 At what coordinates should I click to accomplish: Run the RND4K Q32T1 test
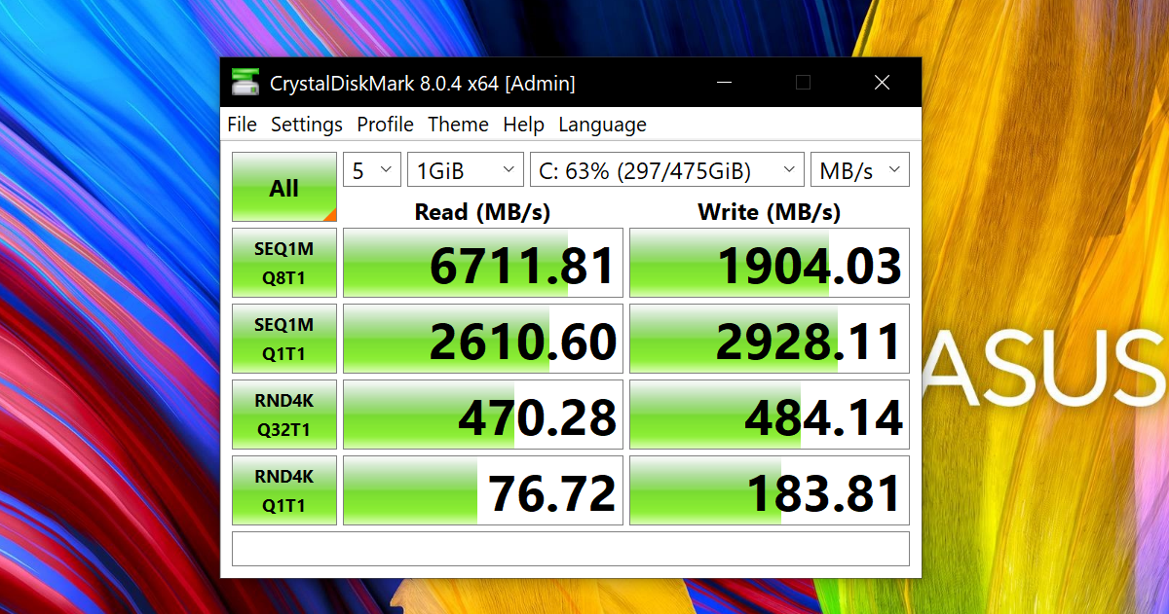tap(284, 415)
